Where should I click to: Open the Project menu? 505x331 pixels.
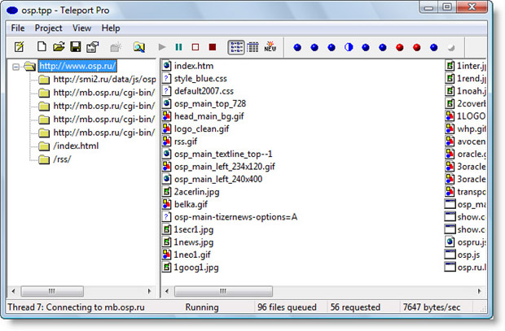click(x=48, y=28)
